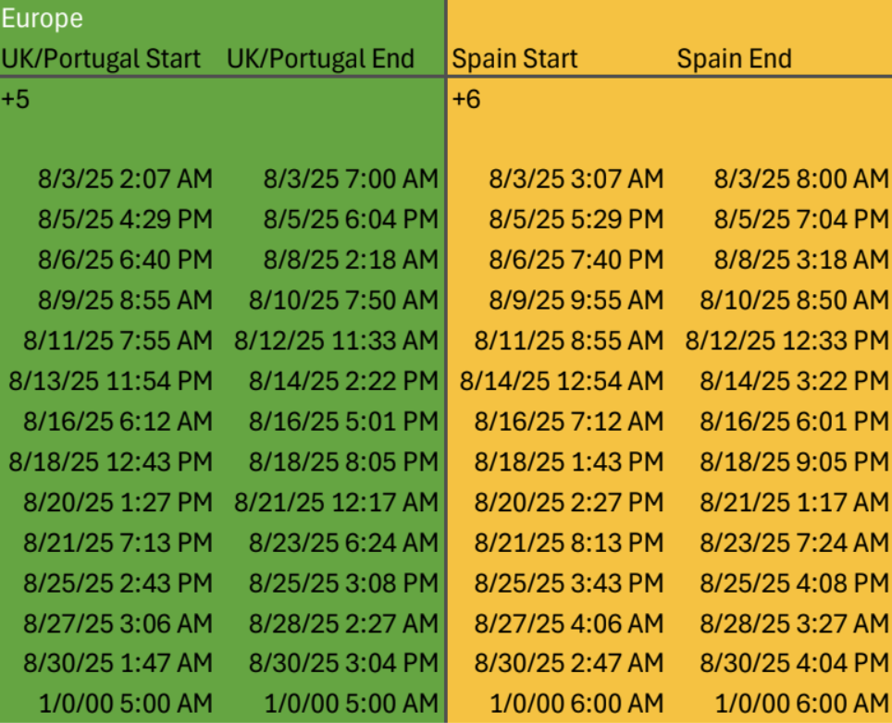Select cell 8/14/25 12:54 AM
This screenshot has height=723, width=892.
tap(562, 381)
